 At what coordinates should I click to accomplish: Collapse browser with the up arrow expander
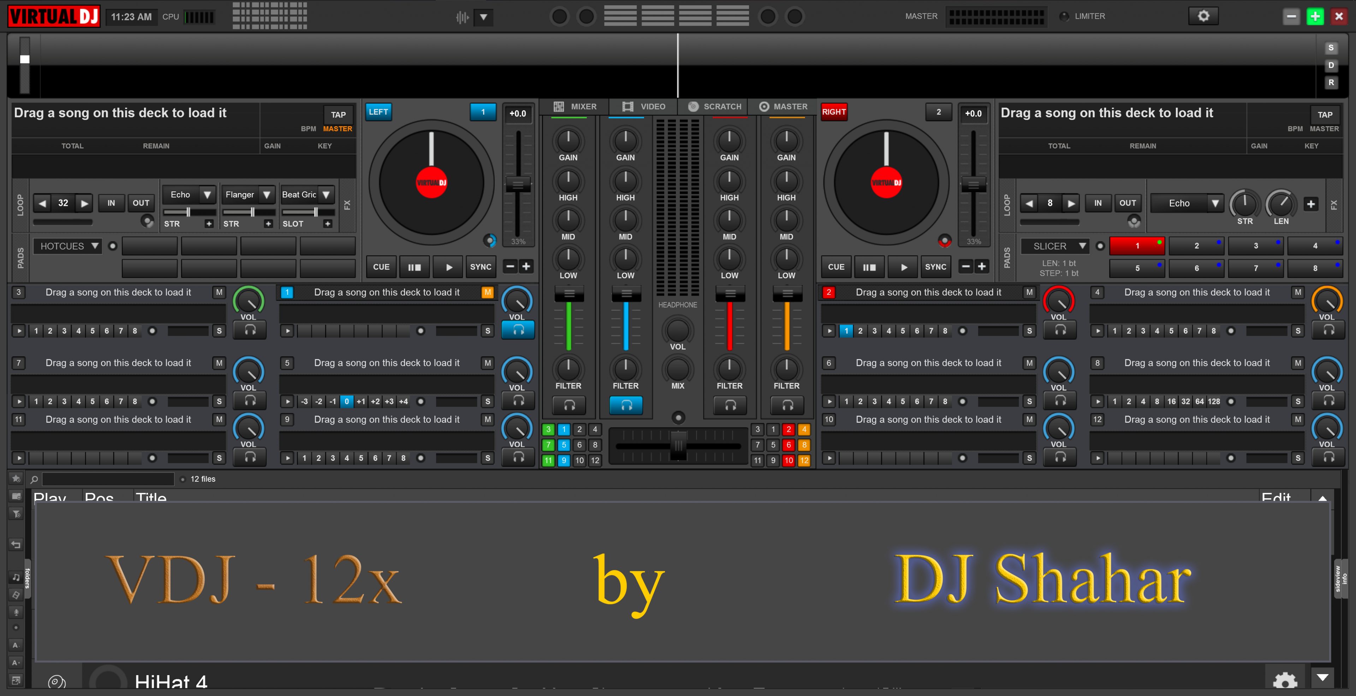(1322, 498)
